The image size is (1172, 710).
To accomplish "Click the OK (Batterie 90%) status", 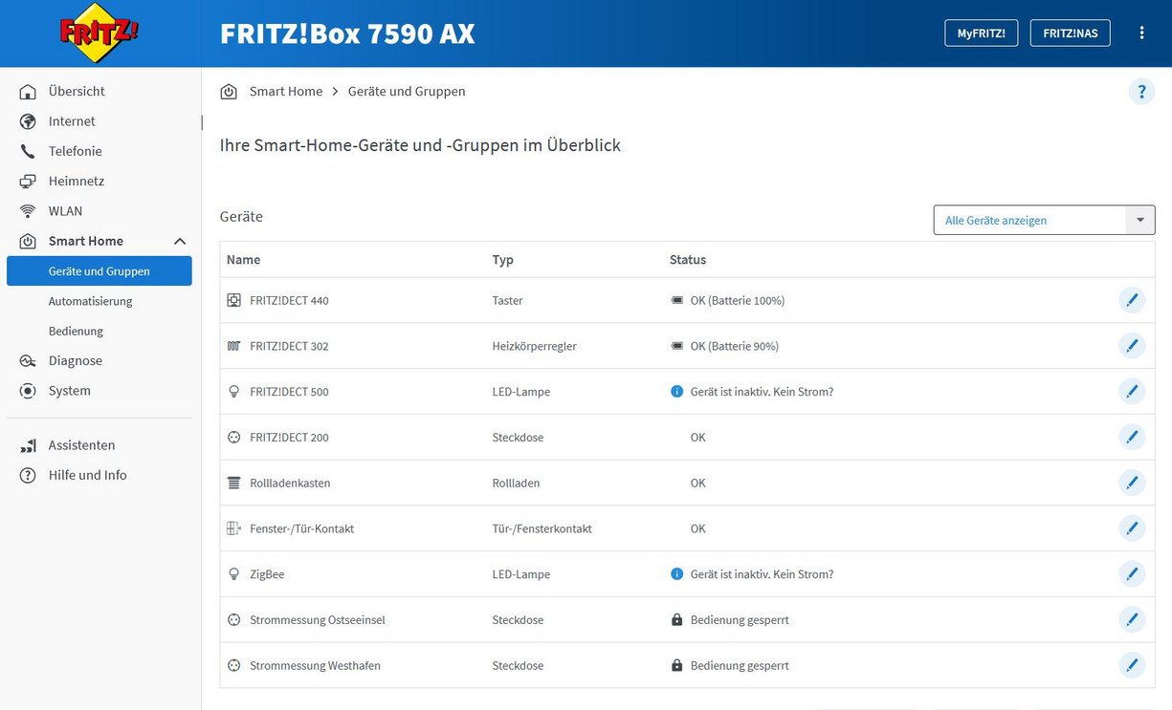I will (735, 346).
